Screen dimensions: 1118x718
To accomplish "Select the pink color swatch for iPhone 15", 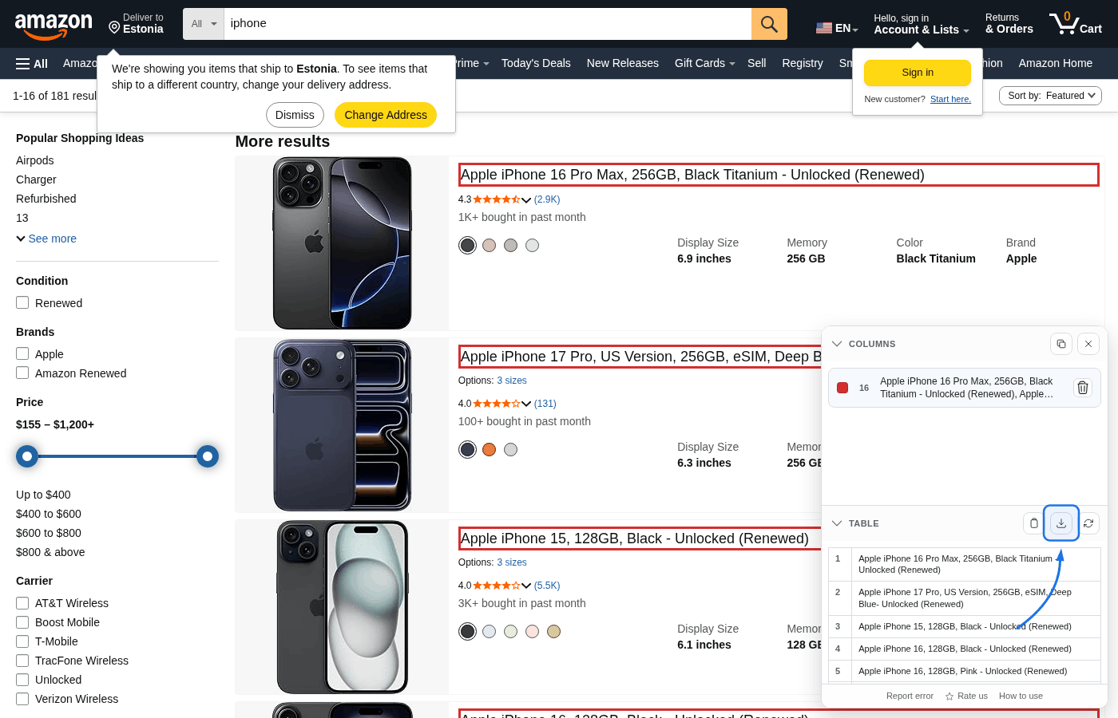I will click(x=532, y=632).
